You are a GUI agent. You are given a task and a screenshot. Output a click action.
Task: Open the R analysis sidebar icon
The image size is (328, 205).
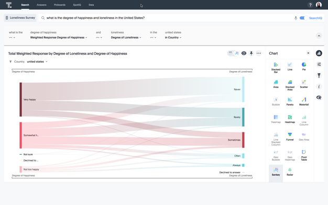pos(319,97)
